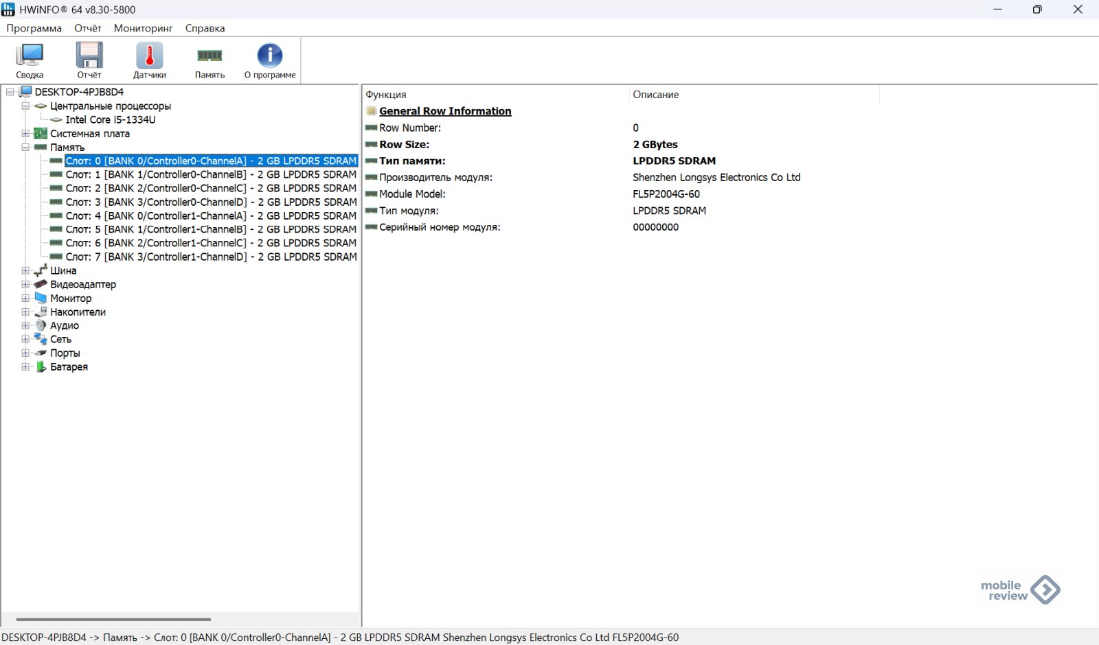
Task: Open the Датчики sensors thermometer icon
Action: [x=149, y=60]
